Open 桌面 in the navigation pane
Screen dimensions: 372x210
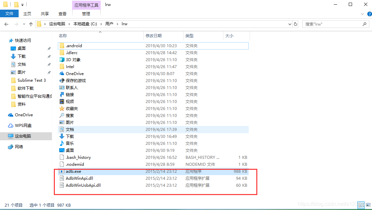21,49
